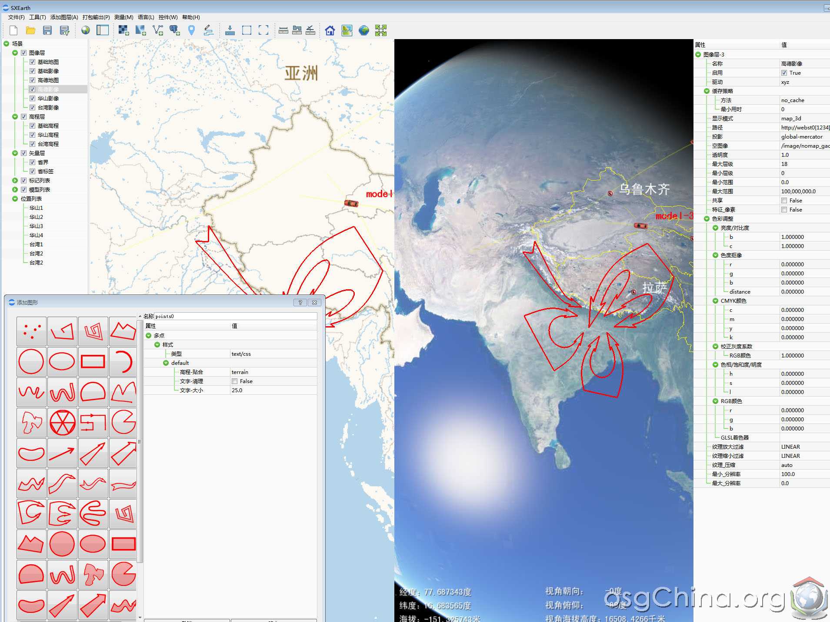Click the open folder toolbar icon
The width and height of the screenshot is (830, 622).
[30, 30]
